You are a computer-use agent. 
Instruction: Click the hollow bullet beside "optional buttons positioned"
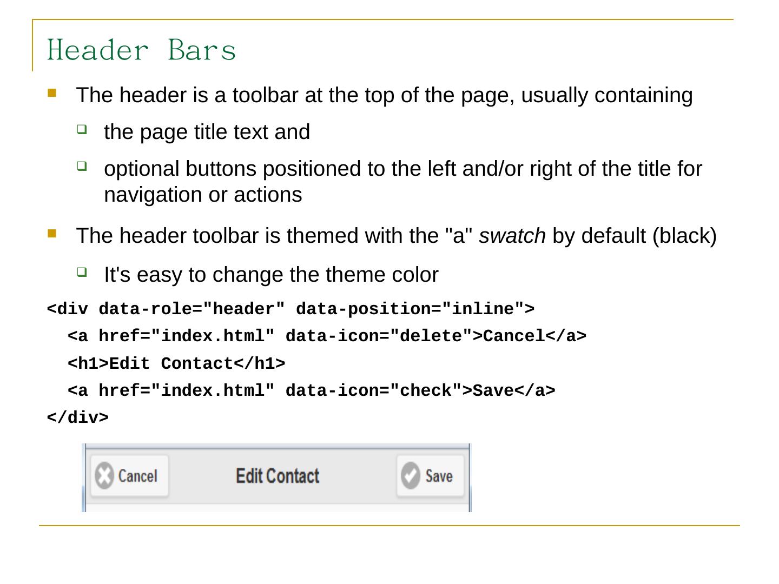(81, 165)
